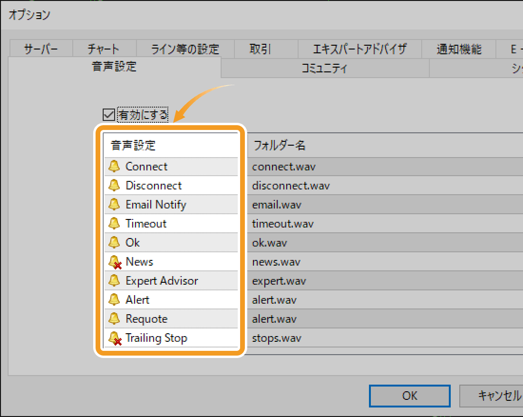This screenshot has width=523, height=417.
Task: Click the Requote bell icon
Action: pyautogui.click(x=115, y=318)
